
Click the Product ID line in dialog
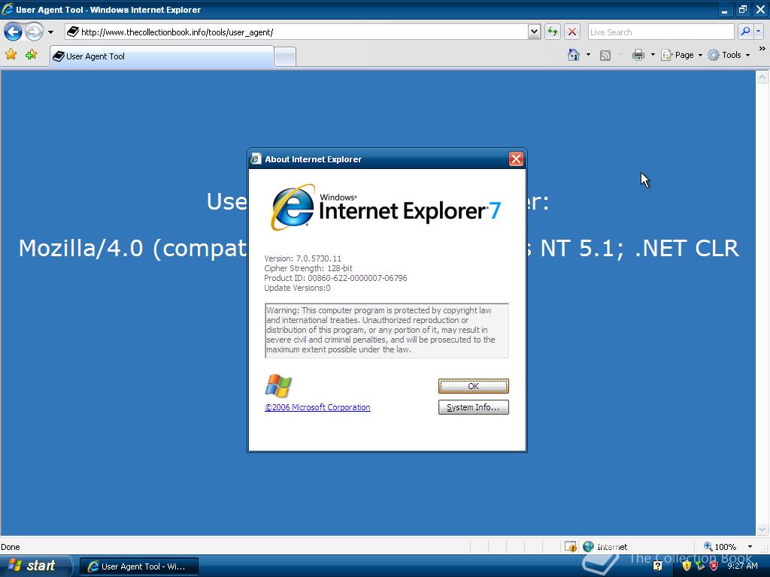click(x=335, y=278)
